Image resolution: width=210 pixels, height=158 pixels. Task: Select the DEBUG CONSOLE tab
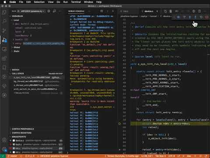point(76,11)
